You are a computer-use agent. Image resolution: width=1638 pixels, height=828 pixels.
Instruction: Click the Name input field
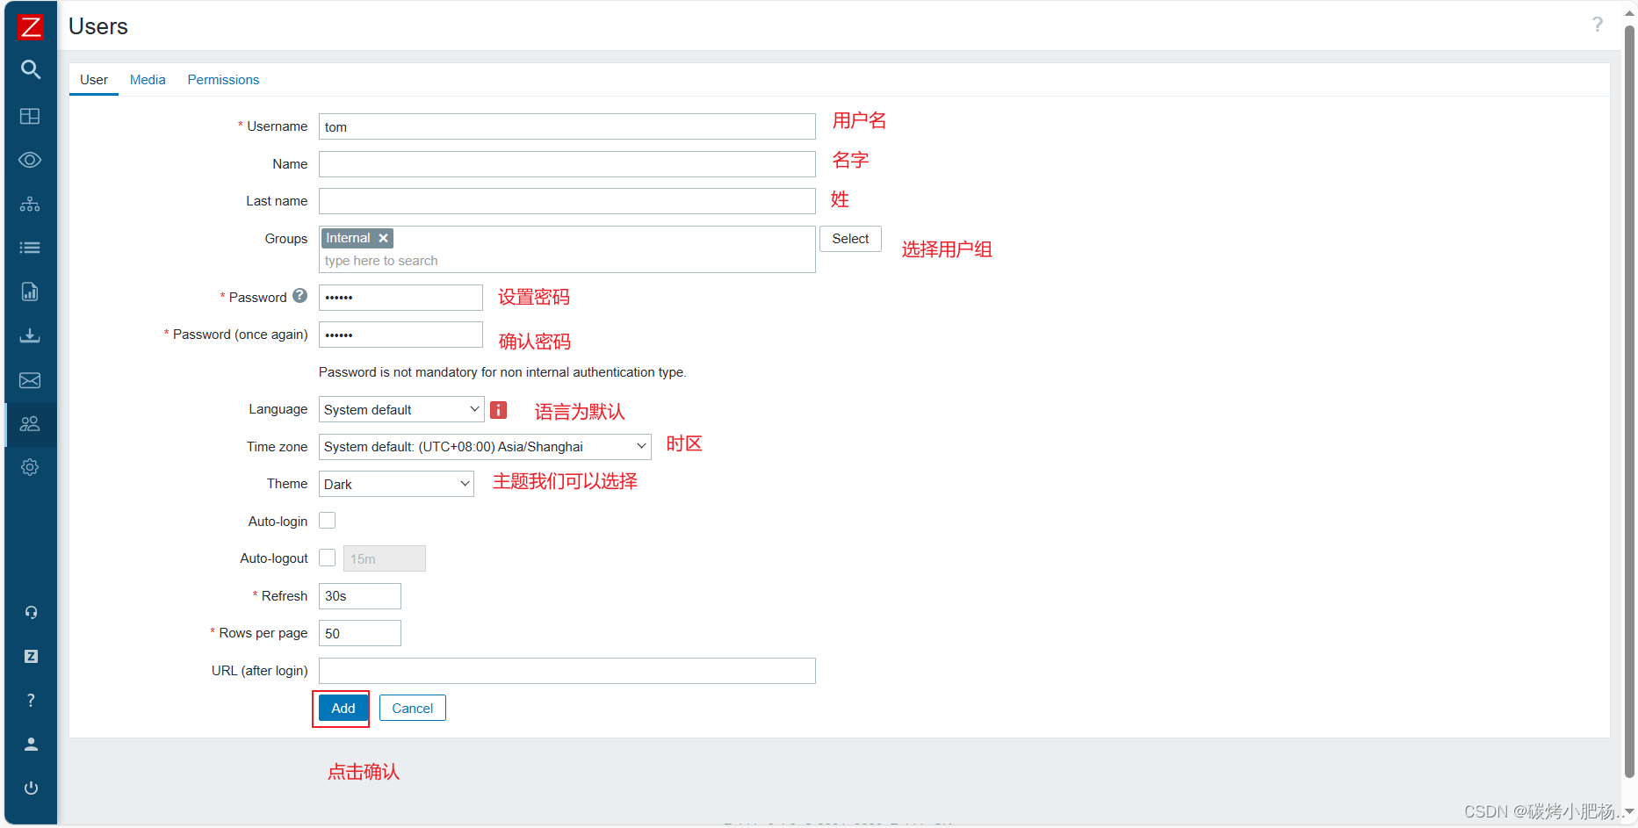[x=567, y=164]
